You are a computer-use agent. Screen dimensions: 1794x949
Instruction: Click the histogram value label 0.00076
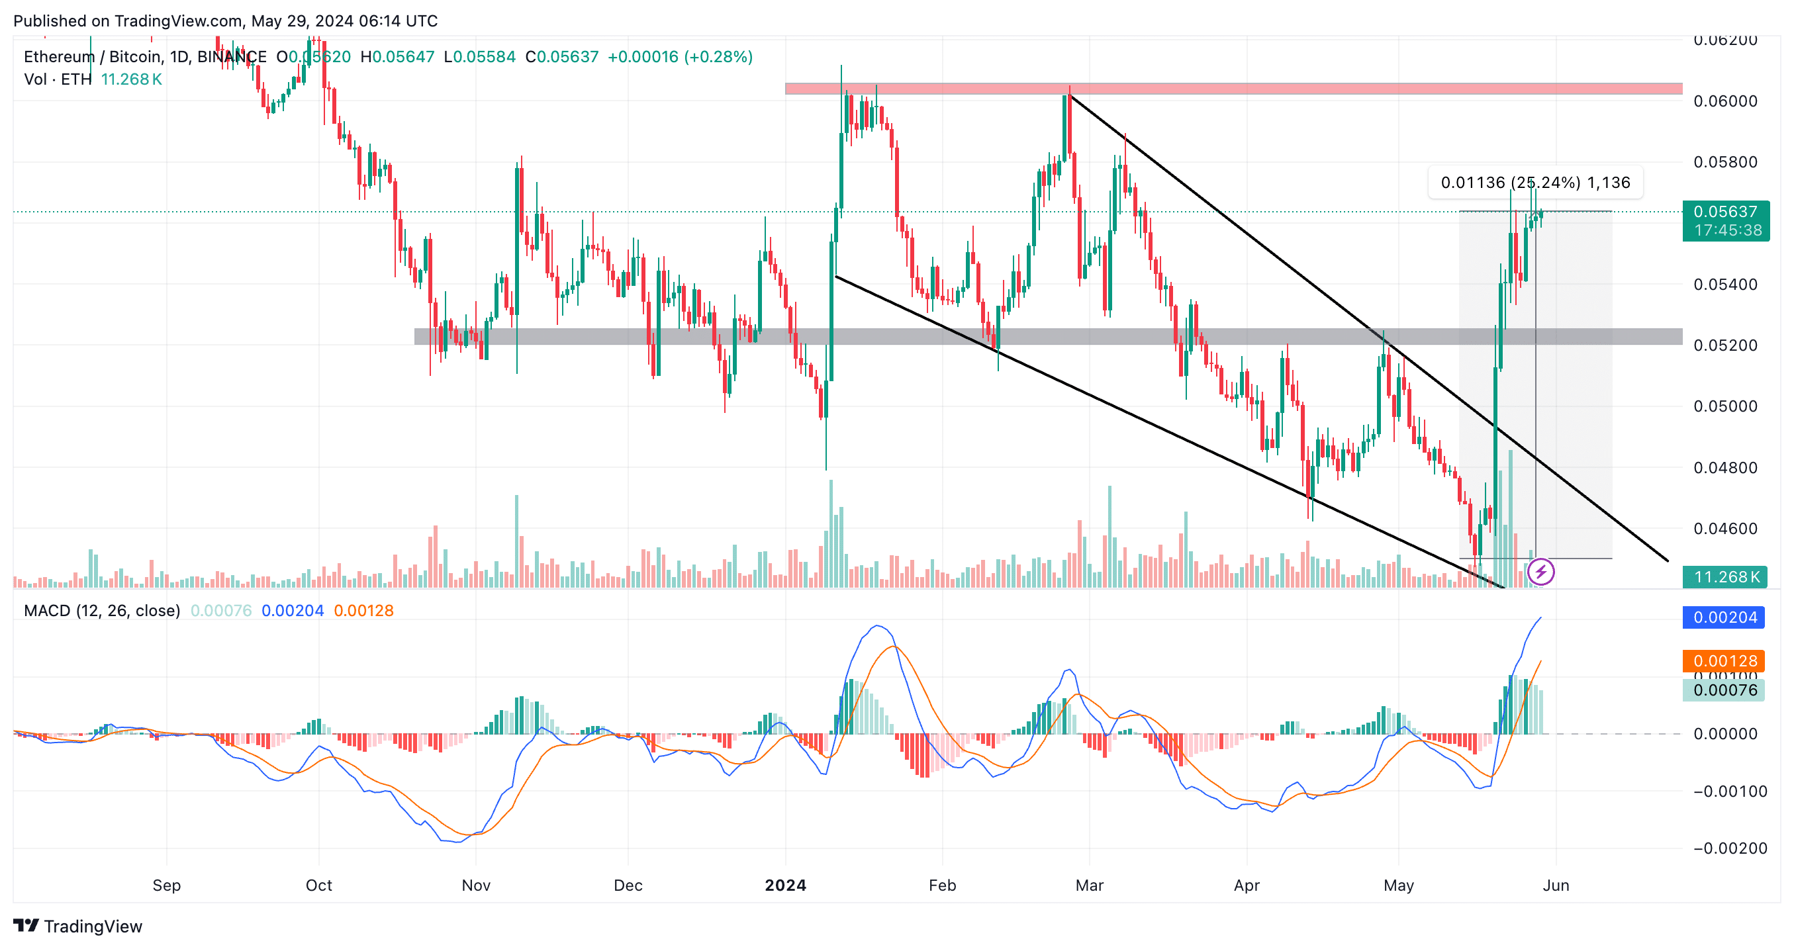point(1724,690)
